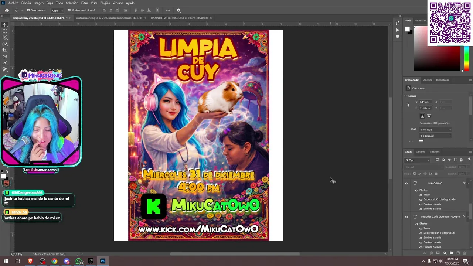Hide the MikuCatOwO text layer
473x266 pixels.
coord(406,183)
